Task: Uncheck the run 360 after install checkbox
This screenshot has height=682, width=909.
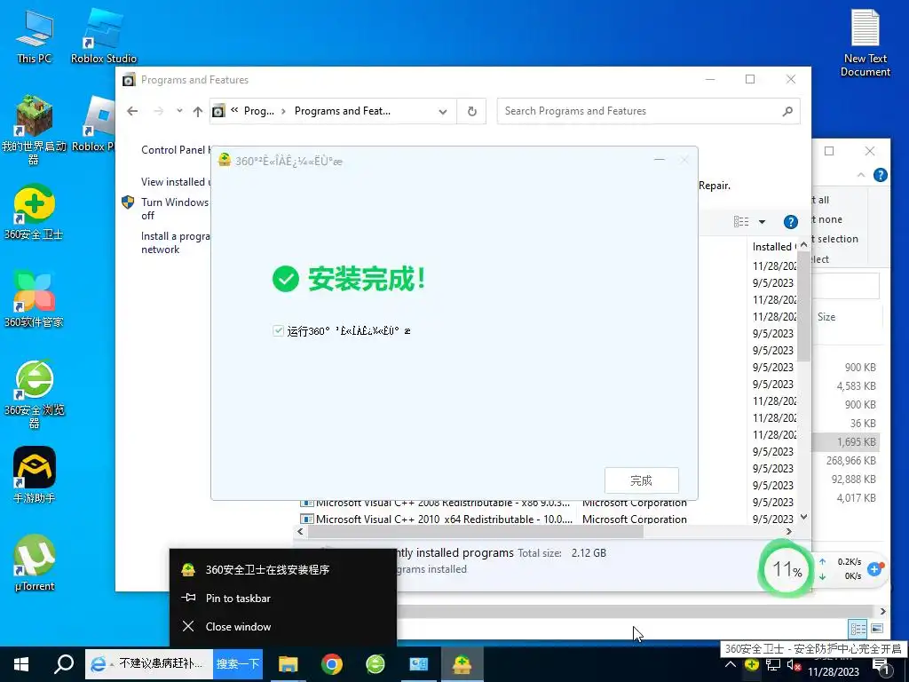Action: (x=278, y=330)
